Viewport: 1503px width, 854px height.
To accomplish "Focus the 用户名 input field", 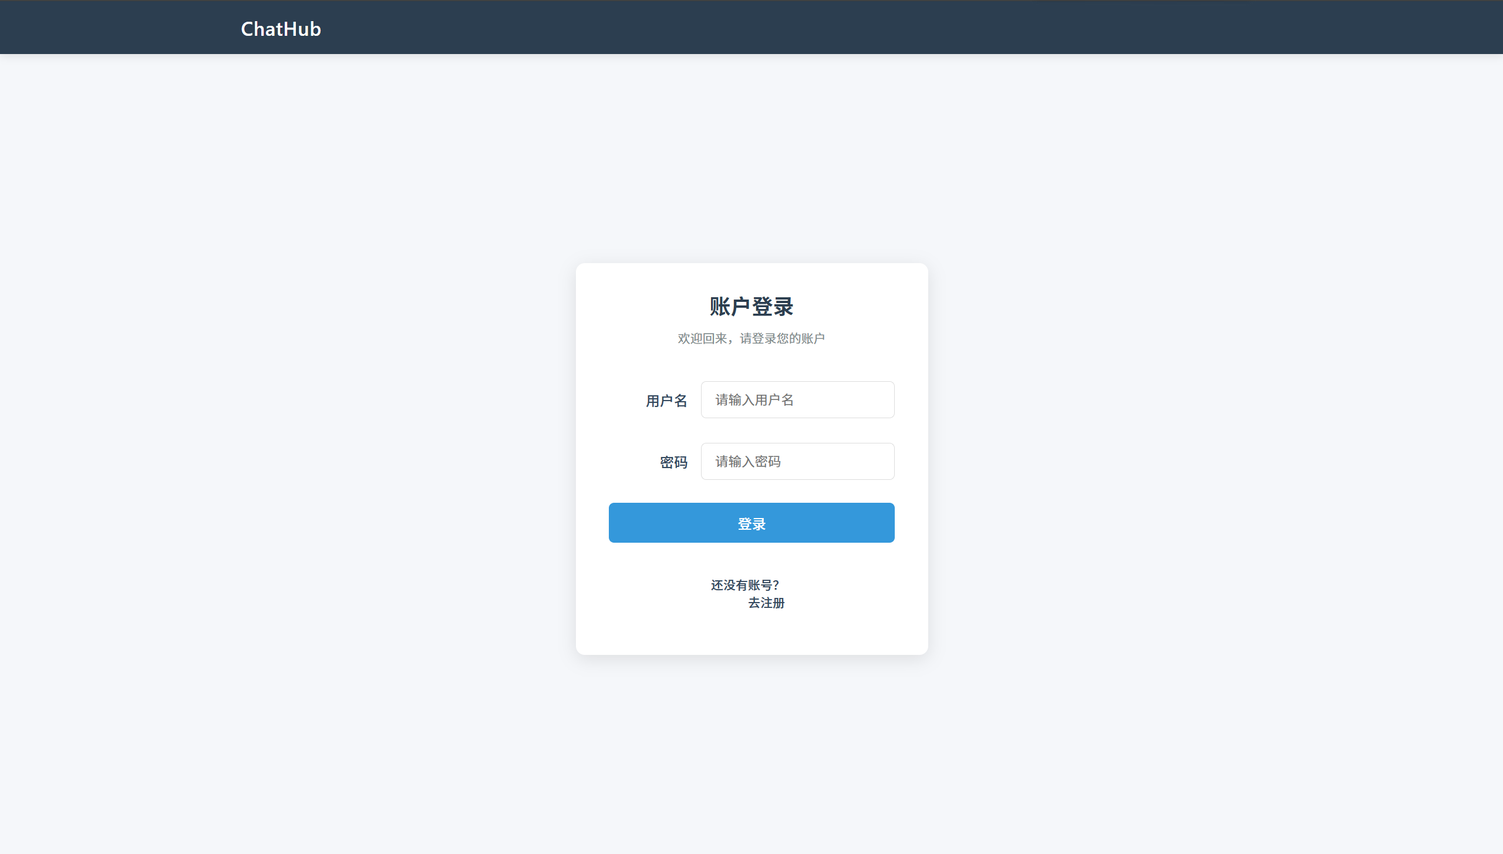I will coord(797,399).
